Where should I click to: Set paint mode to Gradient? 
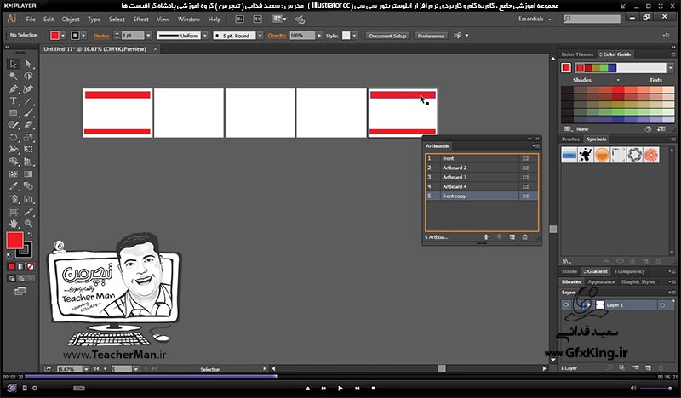pos(20,266)
